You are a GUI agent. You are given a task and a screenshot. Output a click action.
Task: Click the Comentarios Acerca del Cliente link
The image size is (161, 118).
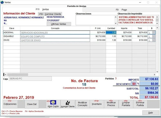point(79,88)
